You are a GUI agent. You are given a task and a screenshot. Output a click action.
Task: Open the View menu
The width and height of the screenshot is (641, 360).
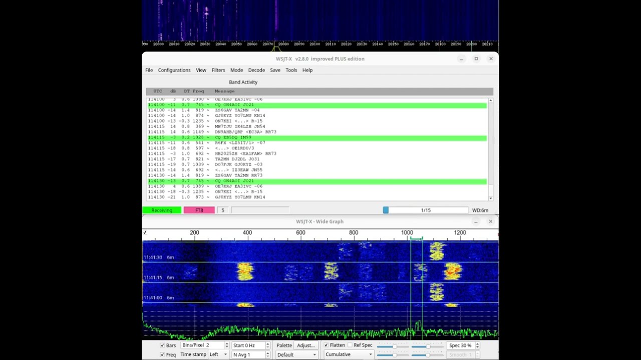201,70
